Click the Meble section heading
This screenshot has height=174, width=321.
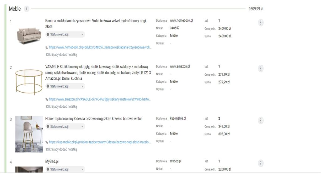coord(15,9)
